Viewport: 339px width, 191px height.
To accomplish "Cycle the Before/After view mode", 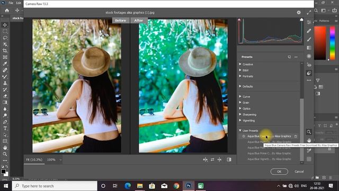I will 205,160.
